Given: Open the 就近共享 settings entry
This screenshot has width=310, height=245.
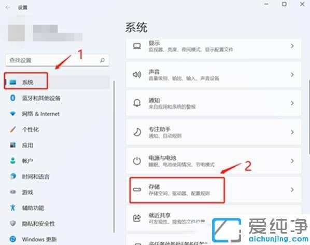Looking at the screenshot, I should coord(214,219).
